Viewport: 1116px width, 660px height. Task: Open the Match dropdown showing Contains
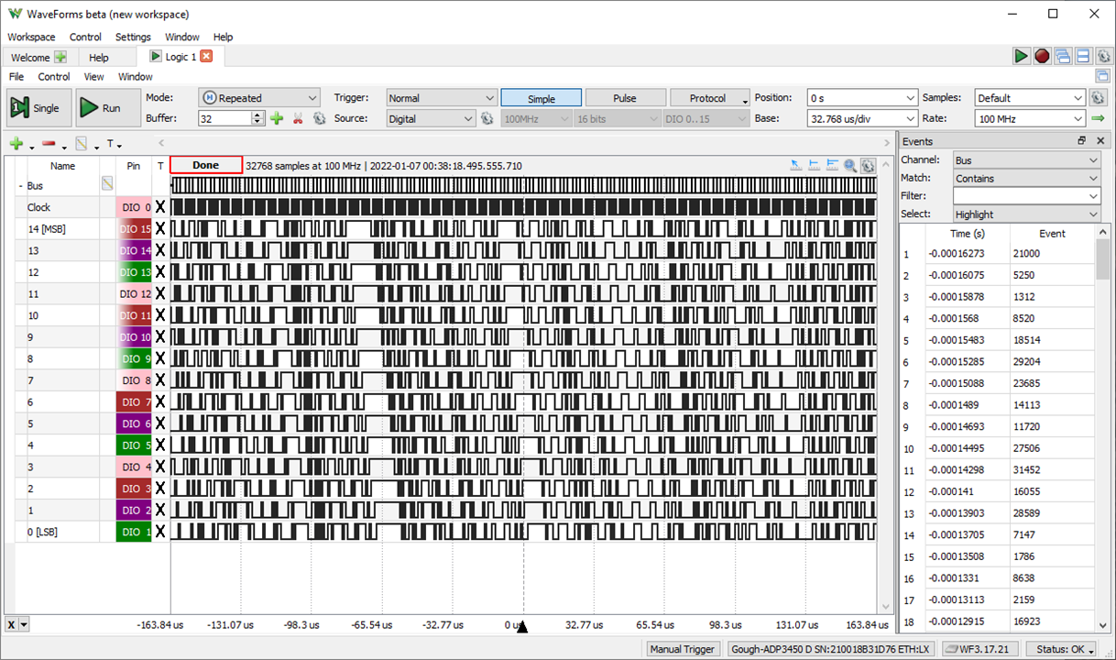coord(1026,178)
